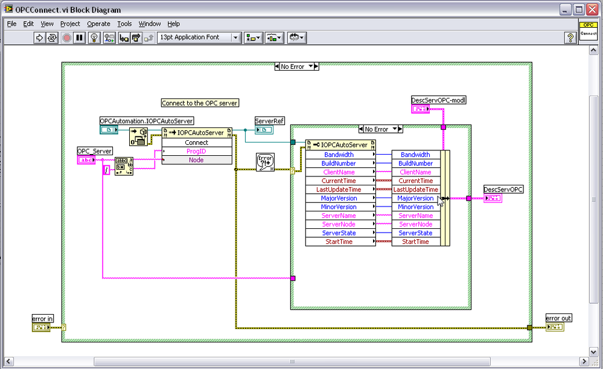
Task: Click outer case structure previous-case arrow
Action: 277,66
